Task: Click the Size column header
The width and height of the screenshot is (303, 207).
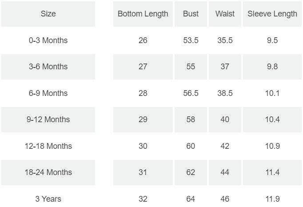Action: click(48, 14)
